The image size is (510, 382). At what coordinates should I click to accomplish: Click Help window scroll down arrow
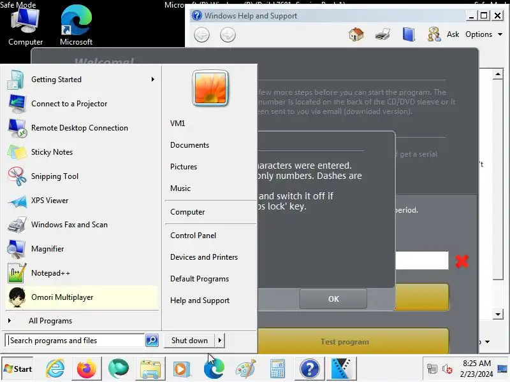[498, 314]
